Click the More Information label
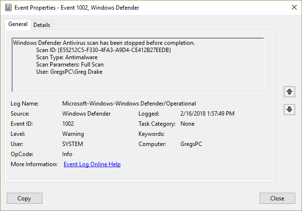 click(x=34, y=164)
